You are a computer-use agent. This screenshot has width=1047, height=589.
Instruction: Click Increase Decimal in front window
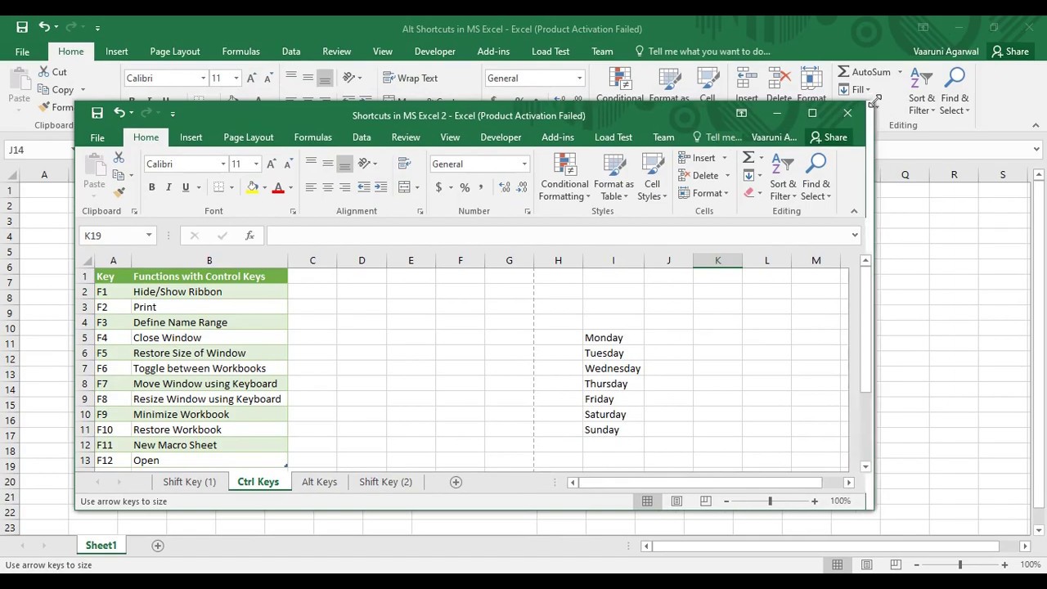coord(504,187)
